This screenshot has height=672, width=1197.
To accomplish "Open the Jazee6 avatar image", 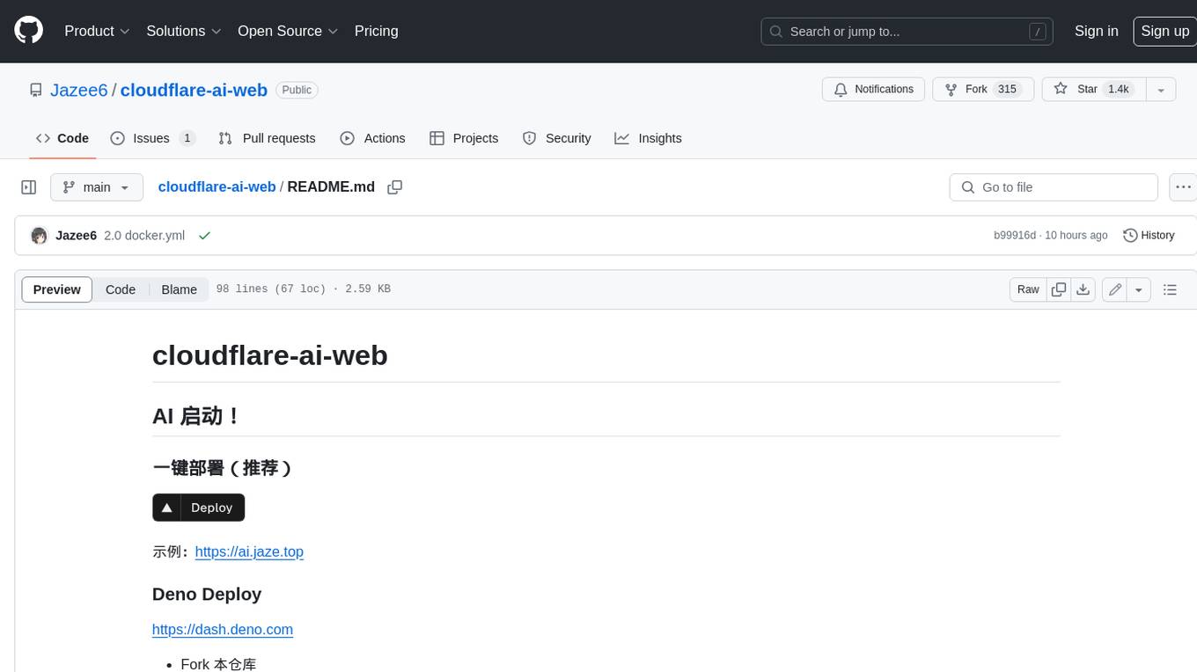I will pos(39,236).
